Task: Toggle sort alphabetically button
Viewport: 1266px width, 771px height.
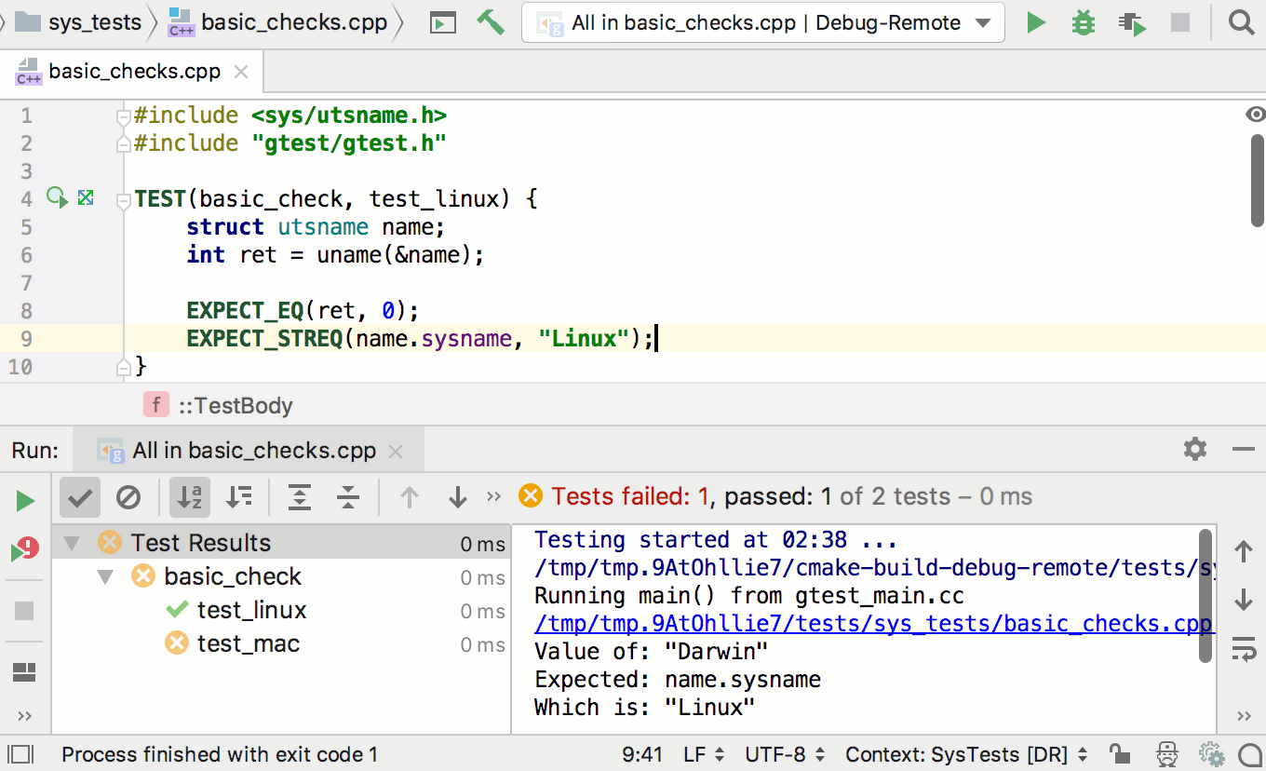Action: tap(190, 497)
